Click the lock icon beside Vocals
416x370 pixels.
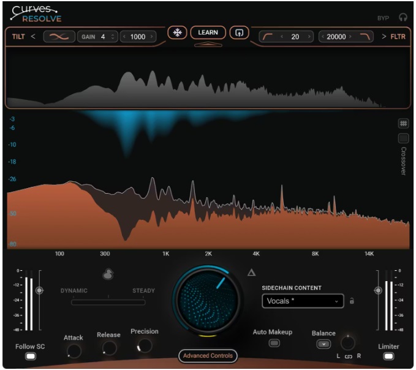coord(352,301)
